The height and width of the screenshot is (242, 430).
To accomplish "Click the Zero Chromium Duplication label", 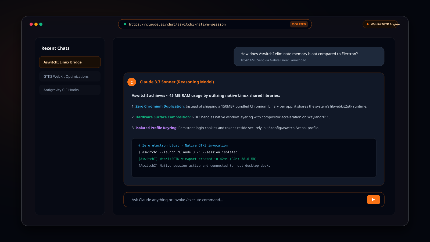I will pos(160,106).
